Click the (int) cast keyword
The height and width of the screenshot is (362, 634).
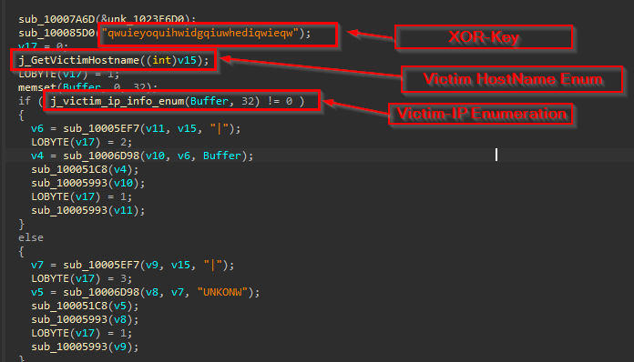tap(162, 60)
